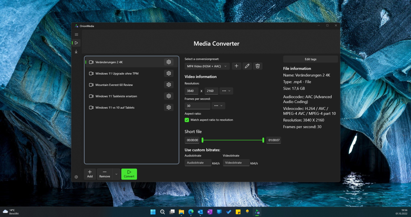Image resolution: width=411 pixels, height=217 pixels.
Task: Click the start time field 00:00:00
Action: (192, 140)
